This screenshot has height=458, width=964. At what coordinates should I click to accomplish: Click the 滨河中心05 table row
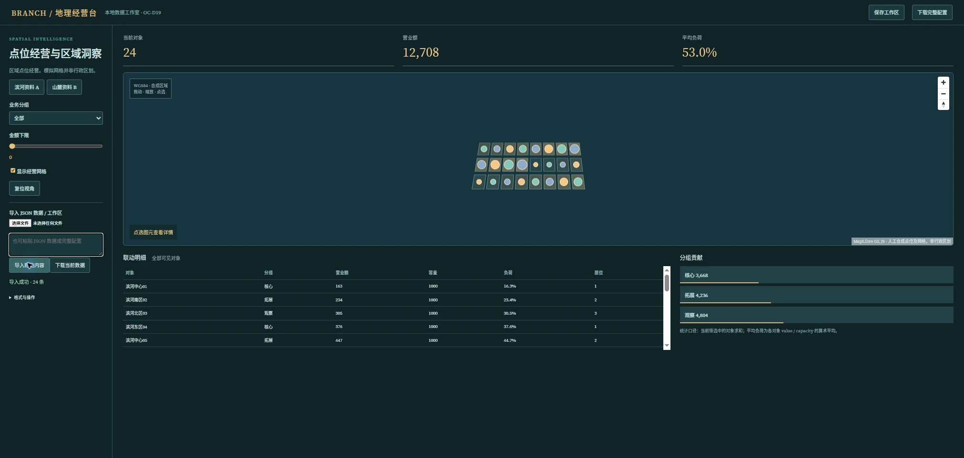pos(393,340)
